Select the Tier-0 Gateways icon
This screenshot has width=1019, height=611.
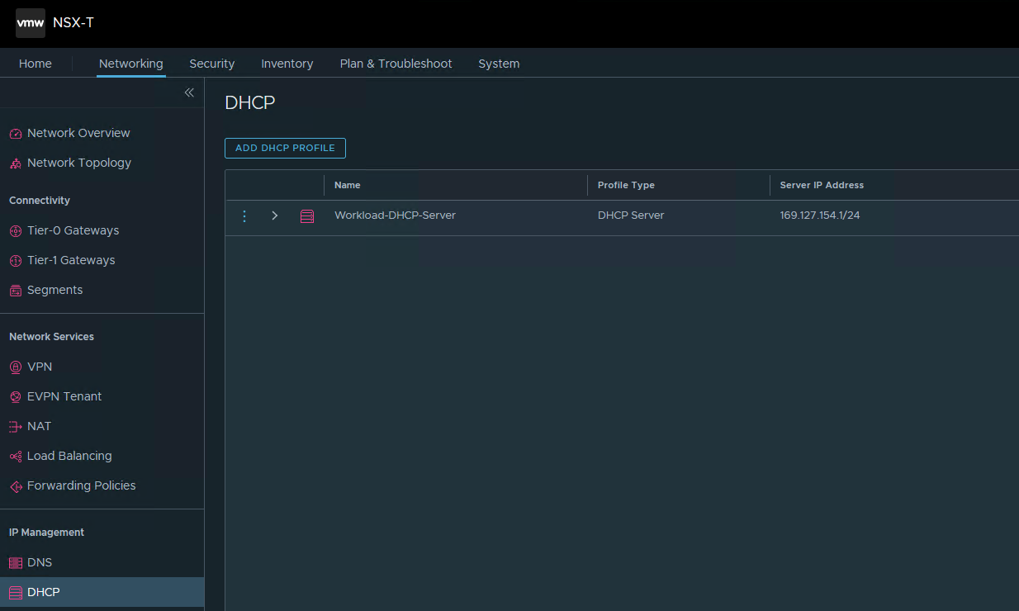15,230
